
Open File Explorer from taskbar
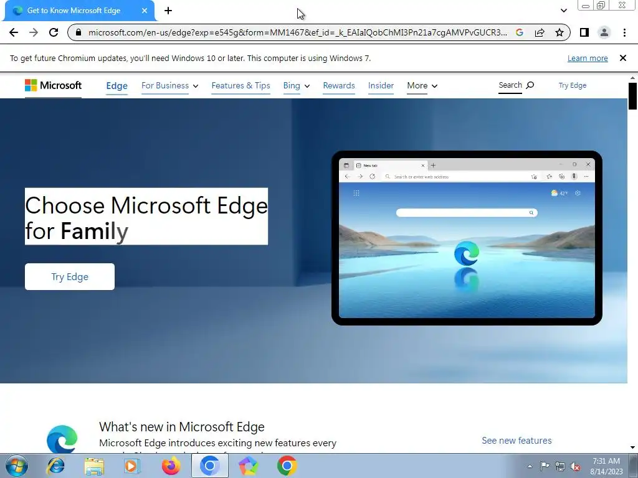[x=94, y=466]
